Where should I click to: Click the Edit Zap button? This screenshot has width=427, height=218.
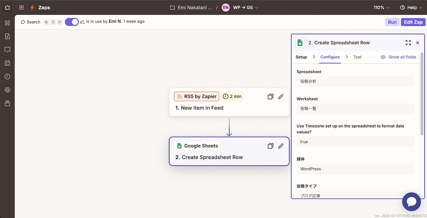(x=413, y=22)
